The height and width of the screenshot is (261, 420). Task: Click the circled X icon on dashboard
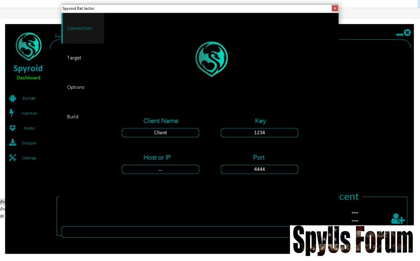pyautogui.click(x=407, y=33)
